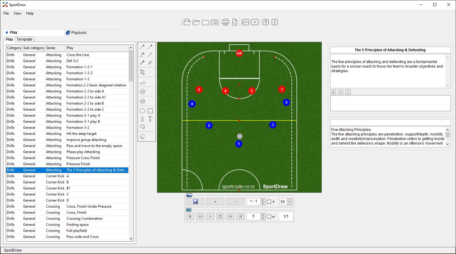456x254 pixels.
Task: Increase the speed value 5 spinner
Action: (263, 215)
